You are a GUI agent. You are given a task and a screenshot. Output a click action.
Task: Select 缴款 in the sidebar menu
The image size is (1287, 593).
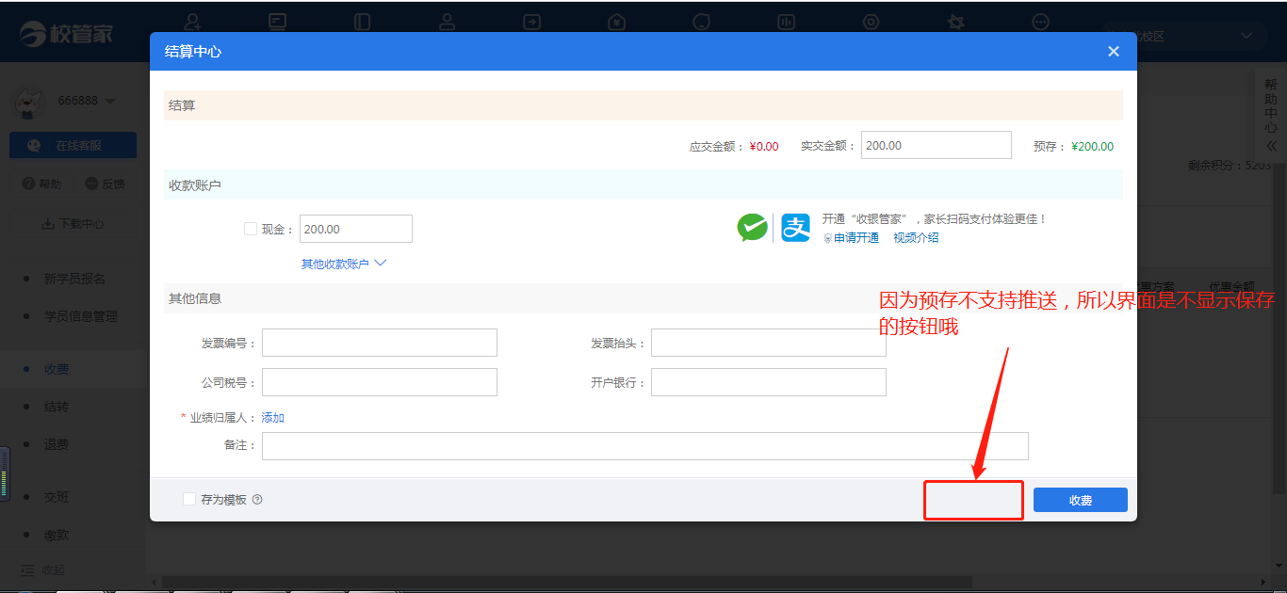(57, 535)
